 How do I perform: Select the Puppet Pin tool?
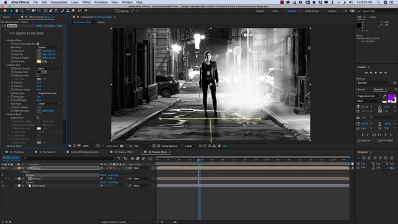pos(86,11)
